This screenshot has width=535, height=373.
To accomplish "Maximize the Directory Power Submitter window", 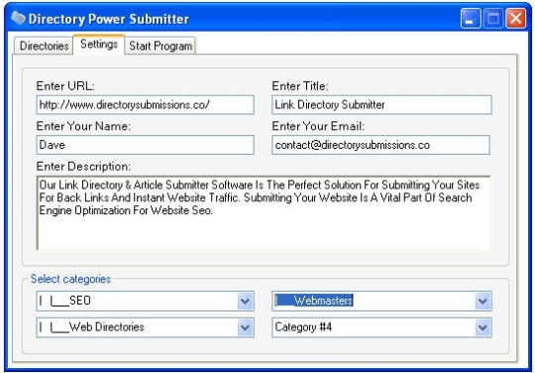I will [493, 19].
